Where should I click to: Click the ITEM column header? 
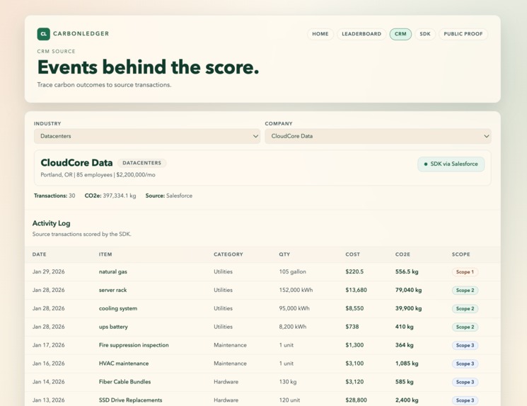[105, 254]
